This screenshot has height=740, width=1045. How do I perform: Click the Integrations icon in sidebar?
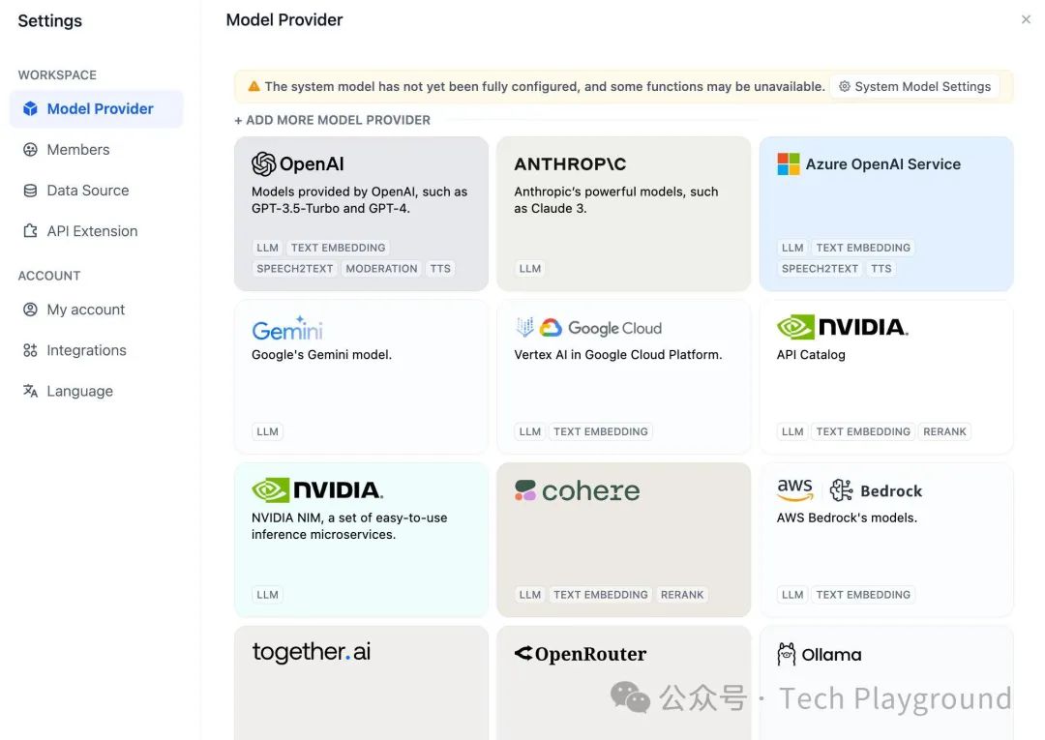coord(30,350)
